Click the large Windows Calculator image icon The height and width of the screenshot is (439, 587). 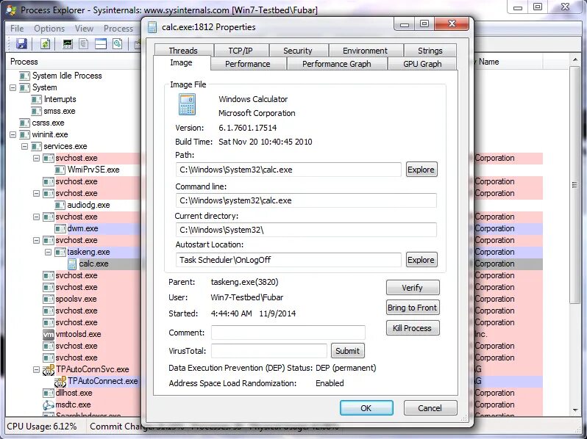coord(187,105)
